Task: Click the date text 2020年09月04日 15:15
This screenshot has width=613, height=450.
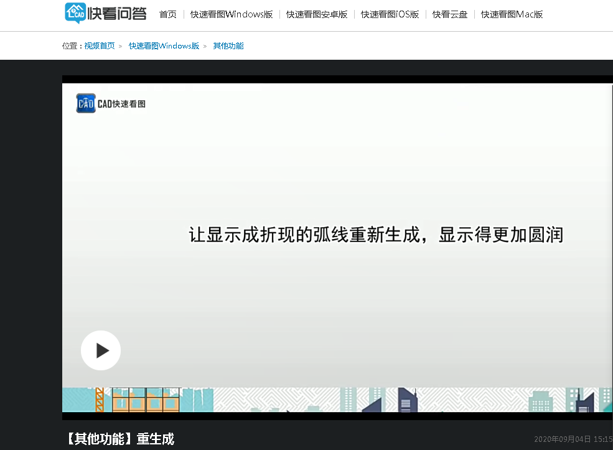Action: (573, 439)
